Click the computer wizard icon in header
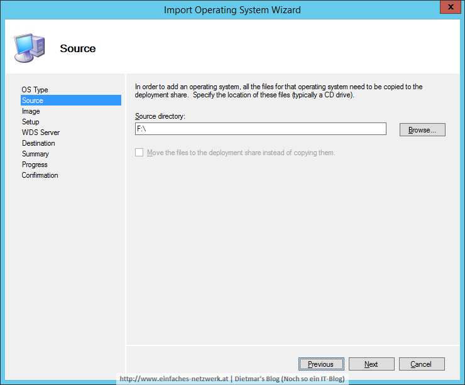 30,48
